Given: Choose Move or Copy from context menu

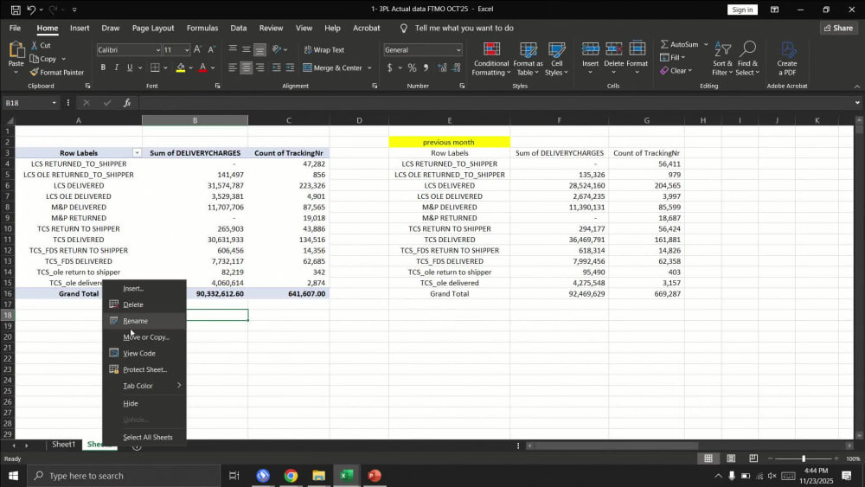Looking at the screenshot, I should (144, 336).
